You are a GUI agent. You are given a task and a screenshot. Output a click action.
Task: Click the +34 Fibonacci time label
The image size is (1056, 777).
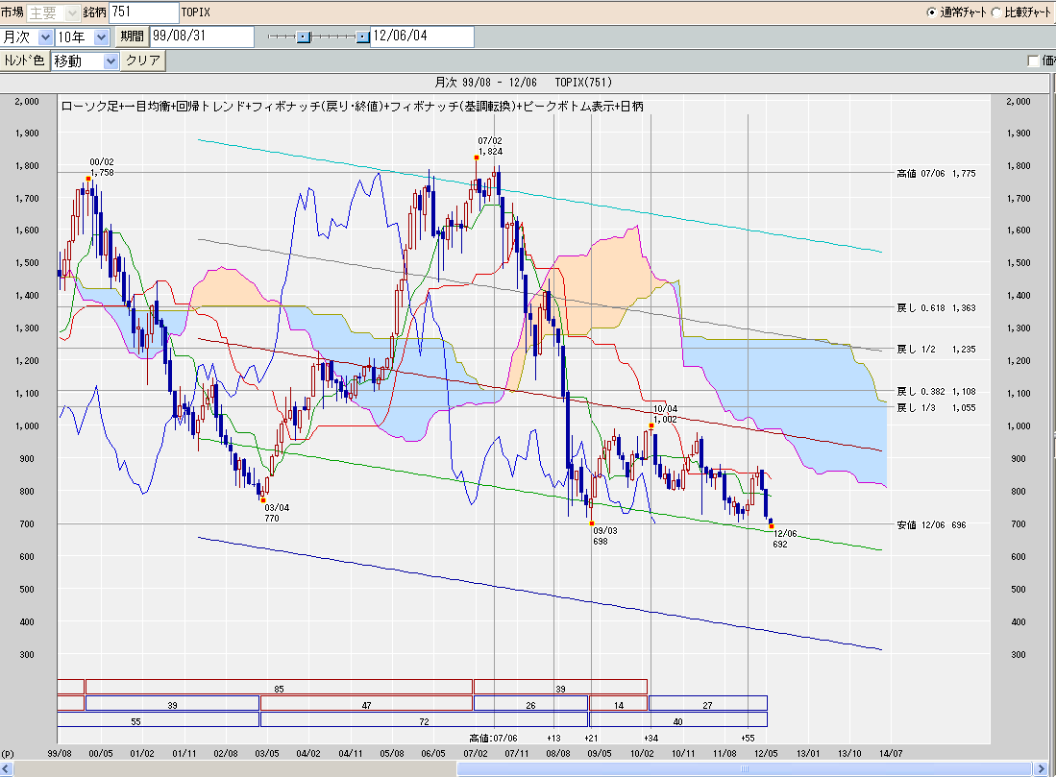[x=651, y=738]
